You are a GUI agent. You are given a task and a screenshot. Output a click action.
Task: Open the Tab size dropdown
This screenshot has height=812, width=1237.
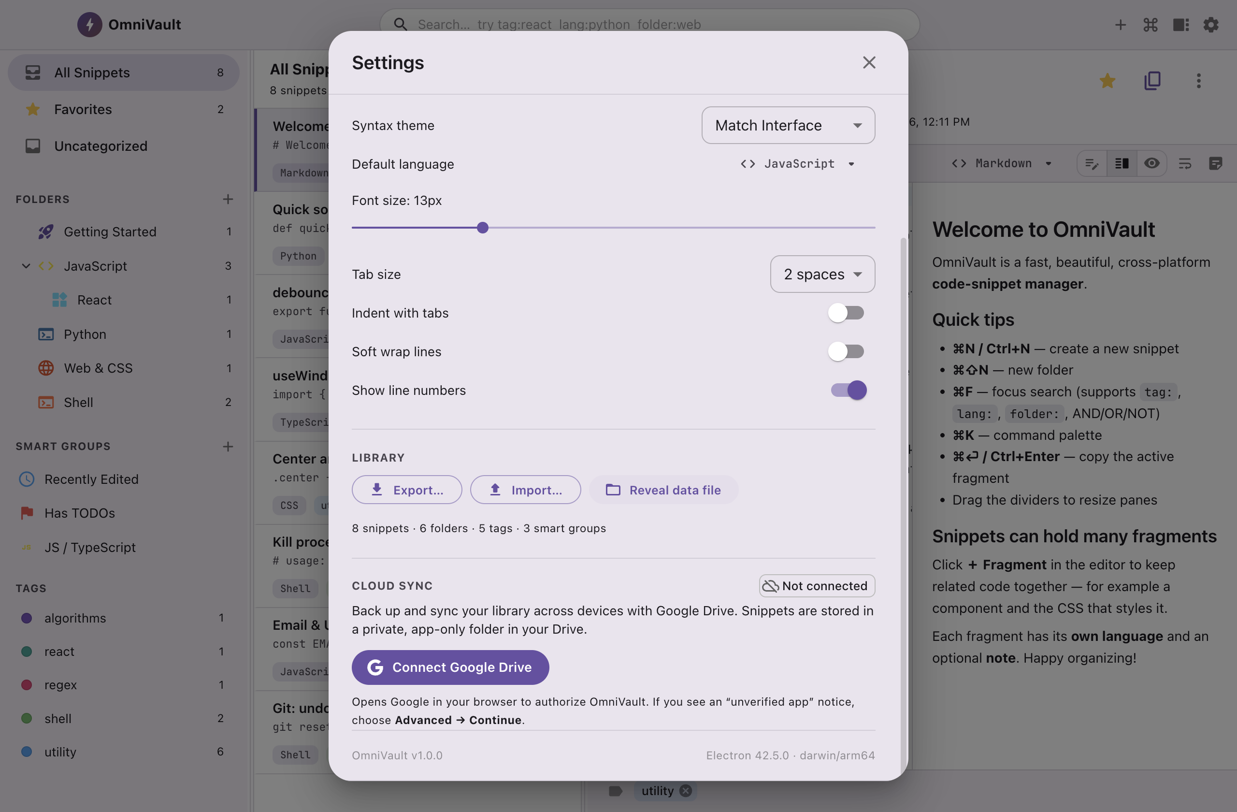[822, 274]
